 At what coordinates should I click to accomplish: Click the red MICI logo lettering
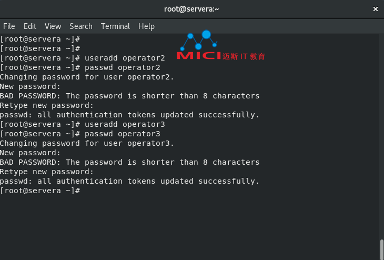(x=199, y=56)
